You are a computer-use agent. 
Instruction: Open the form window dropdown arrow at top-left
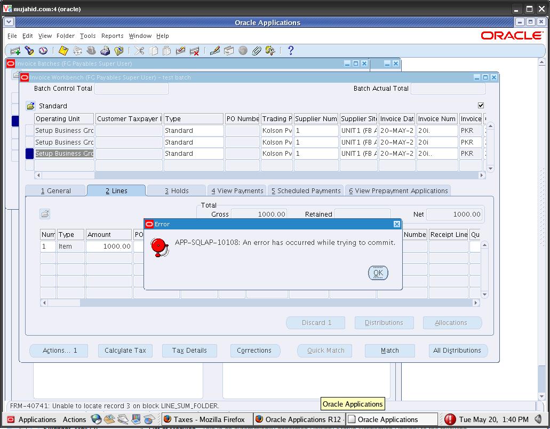tap(9, 22)
